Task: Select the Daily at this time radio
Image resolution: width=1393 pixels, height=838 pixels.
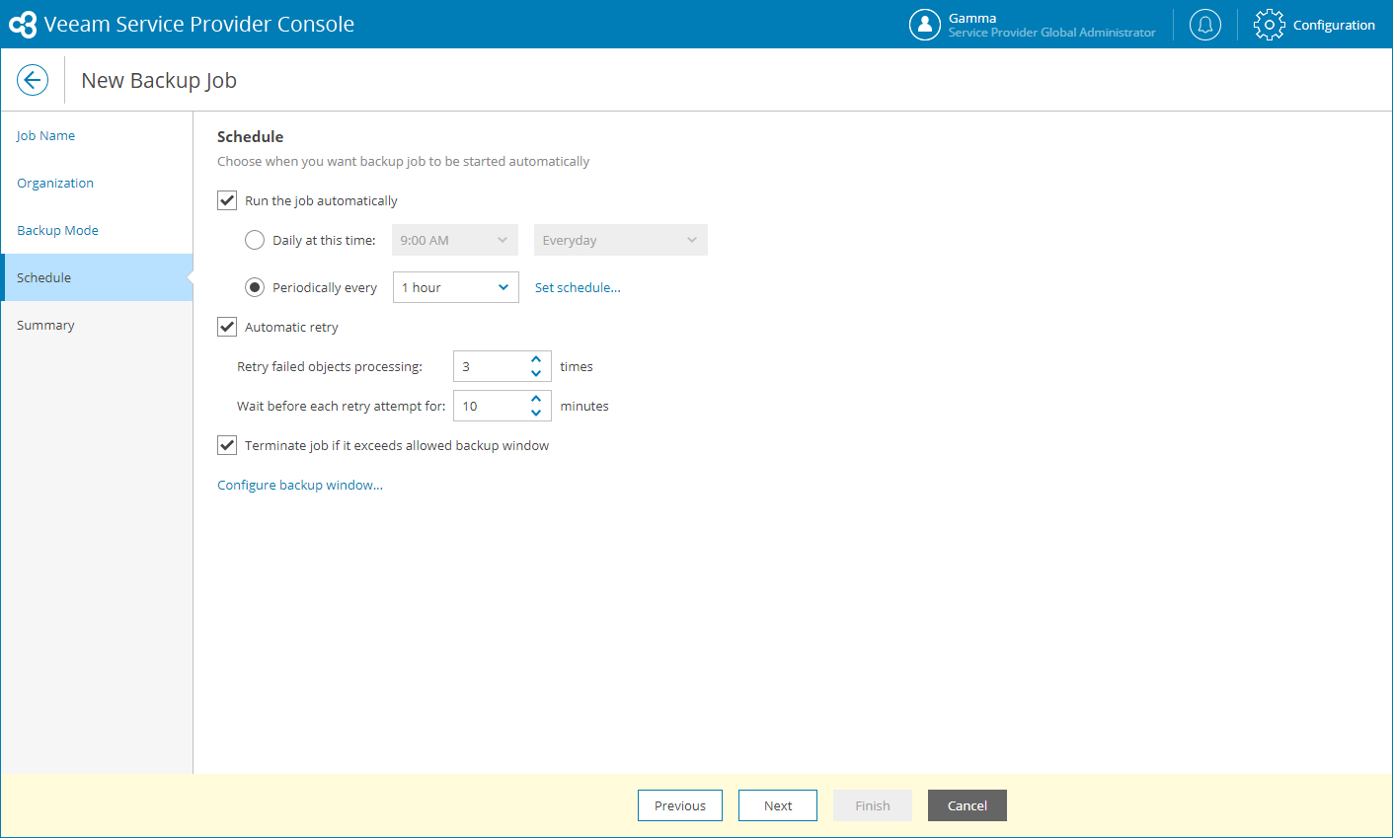Action: click(x=255, y=240)
